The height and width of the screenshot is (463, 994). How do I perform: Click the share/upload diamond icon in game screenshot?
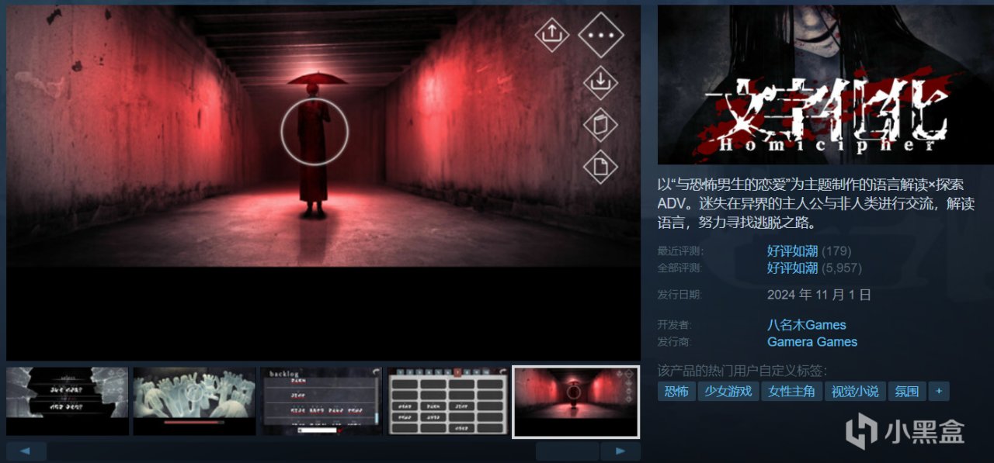(x=551, y=34)
